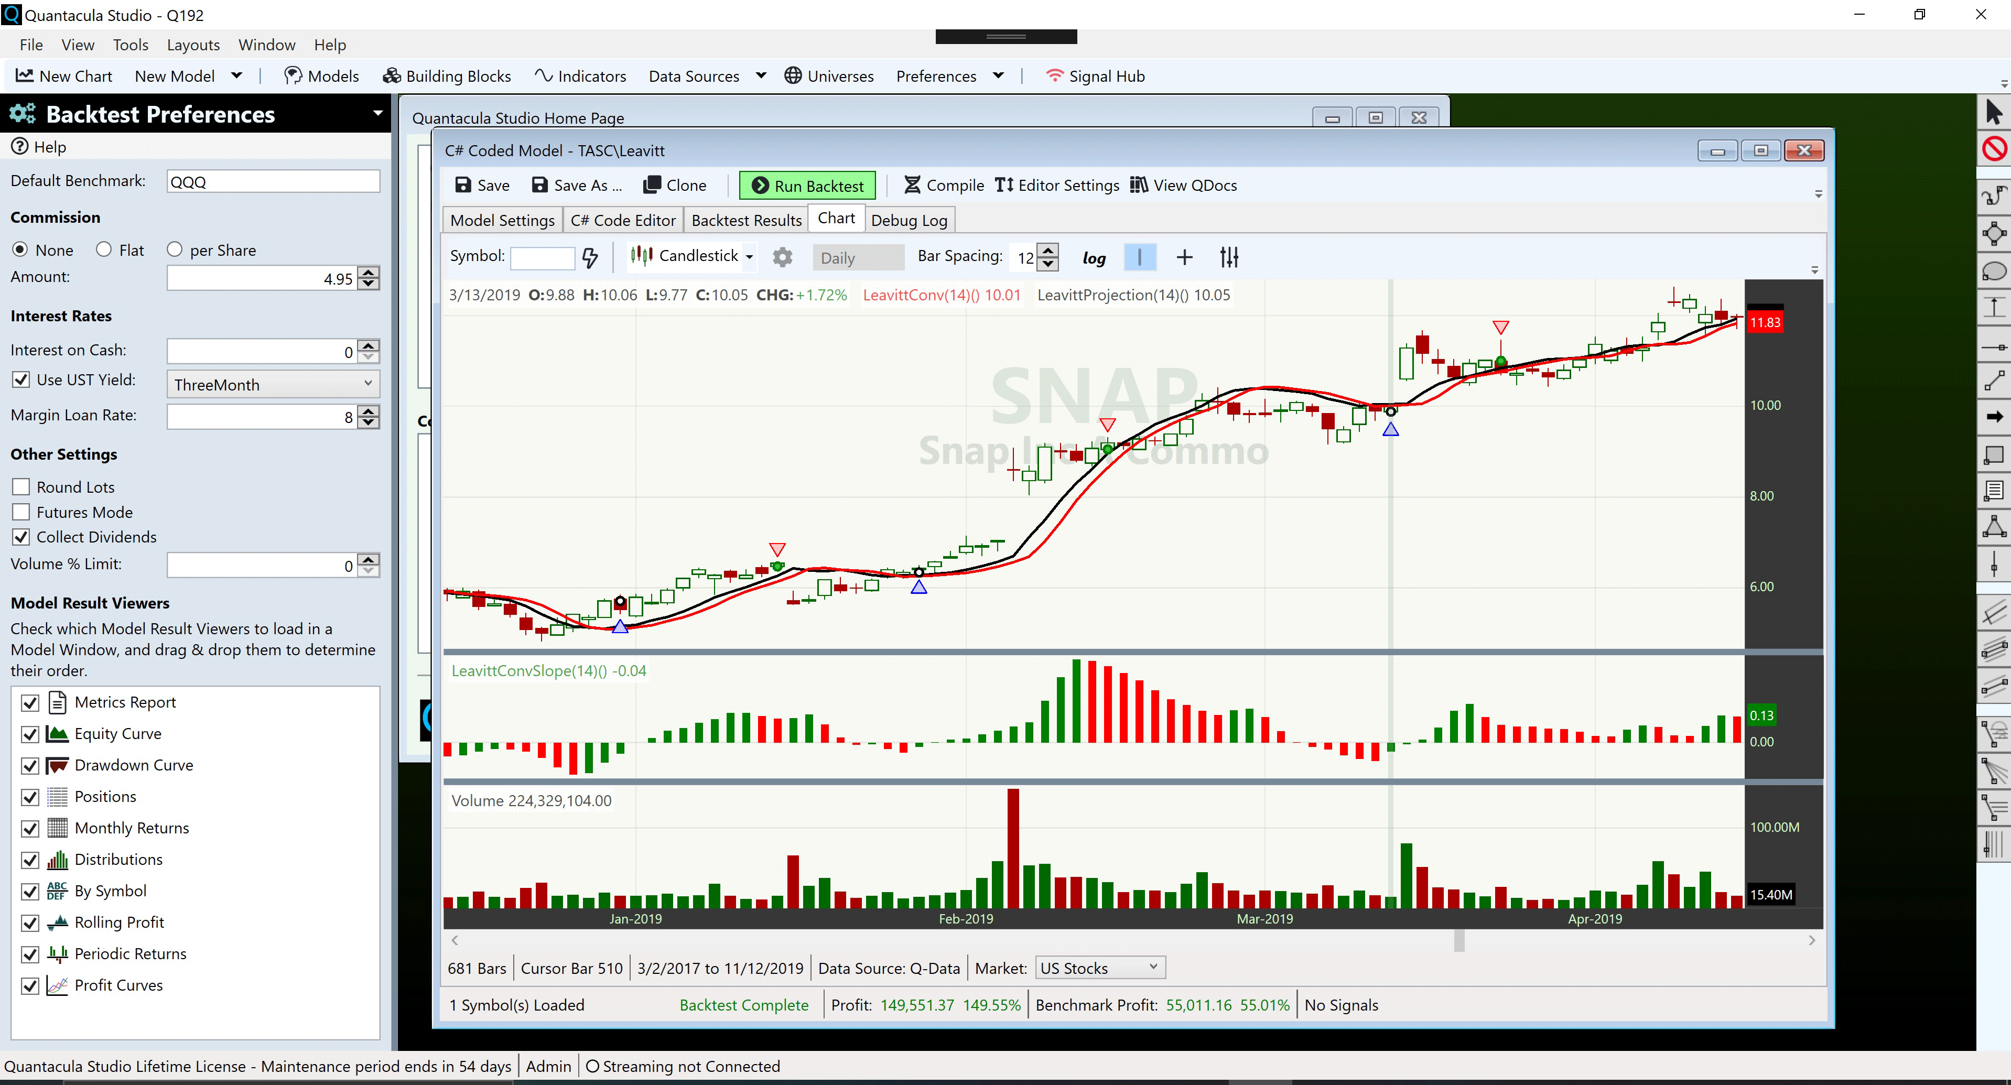Image resolution: width=2011 pixels, height=1085 pixels.
Task: Open Signal Hub
Action: 1095,75
